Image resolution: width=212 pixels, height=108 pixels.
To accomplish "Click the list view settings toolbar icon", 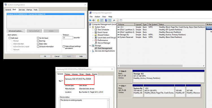I will coord(121,20).
